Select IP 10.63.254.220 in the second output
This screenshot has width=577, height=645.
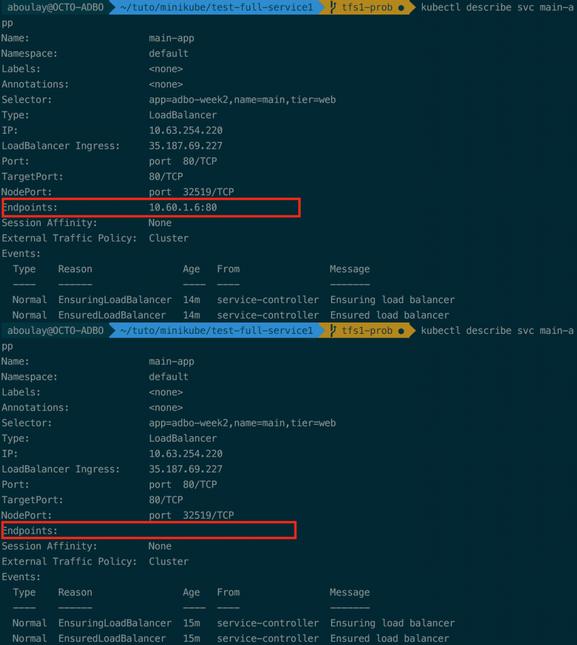tap(186, 454)
